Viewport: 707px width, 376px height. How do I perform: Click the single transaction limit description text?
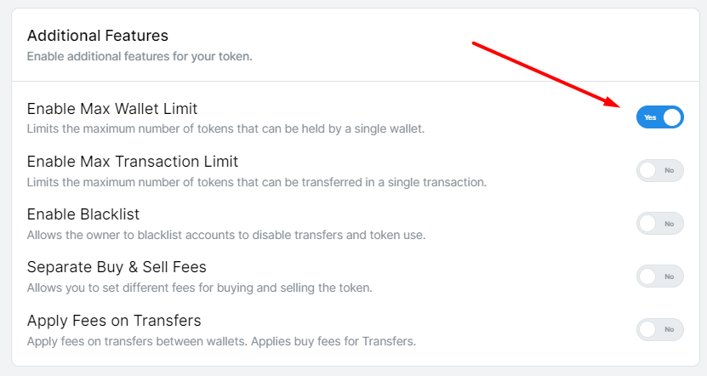coord(256,182)
